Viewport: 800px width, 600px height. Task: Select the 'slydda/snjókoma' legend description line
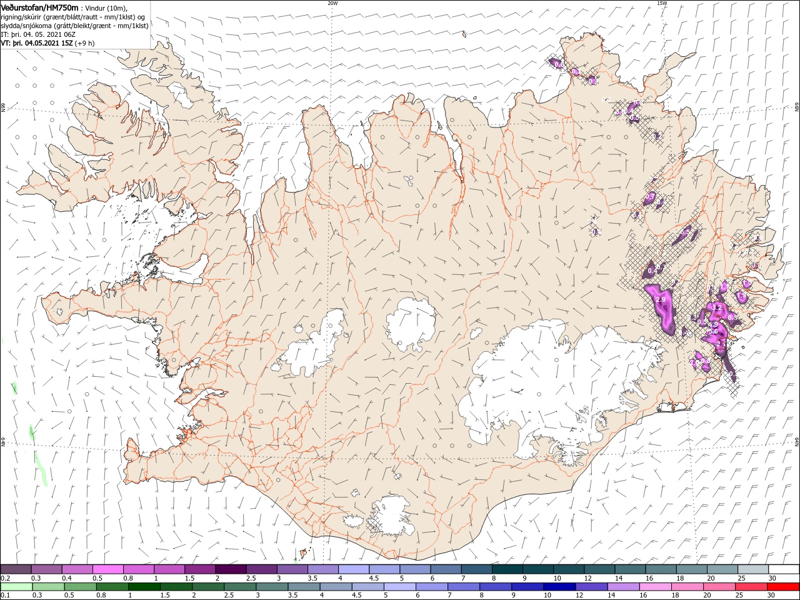[x=75, y=26]
